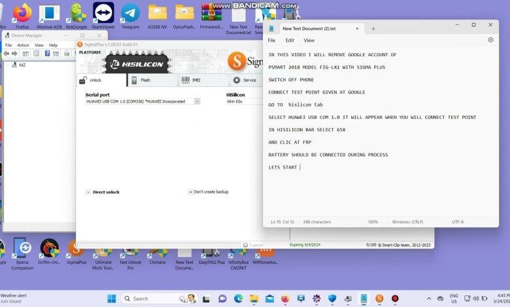Launch TeamViewer from the desktop
Screen dimensions: 510x307
tap(103, 14)
